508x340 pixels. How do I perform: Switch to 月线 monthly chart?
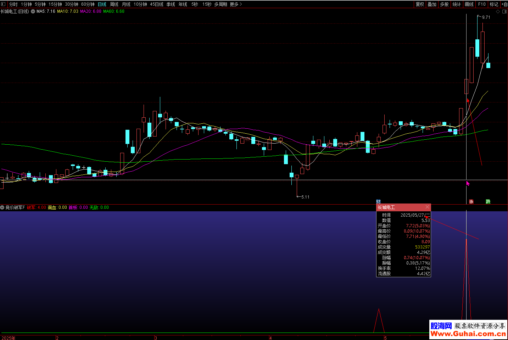126,4
